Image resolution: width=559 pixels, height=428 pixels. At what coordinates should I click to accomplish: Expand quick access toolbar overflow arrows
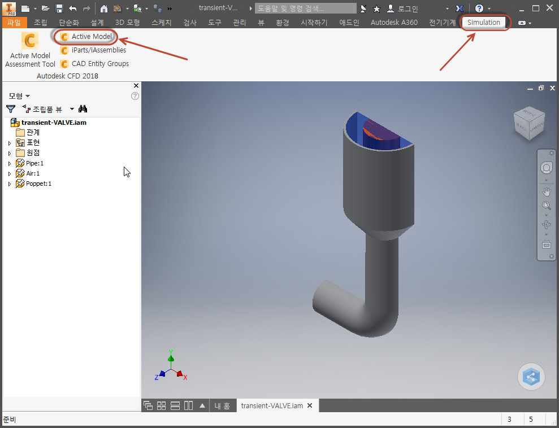[170, 8]
